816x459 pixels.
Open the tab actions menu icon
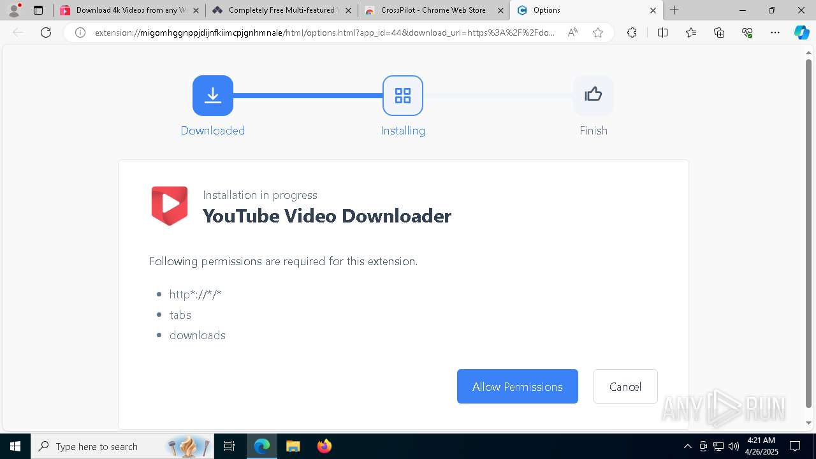(x=38, y=10)
